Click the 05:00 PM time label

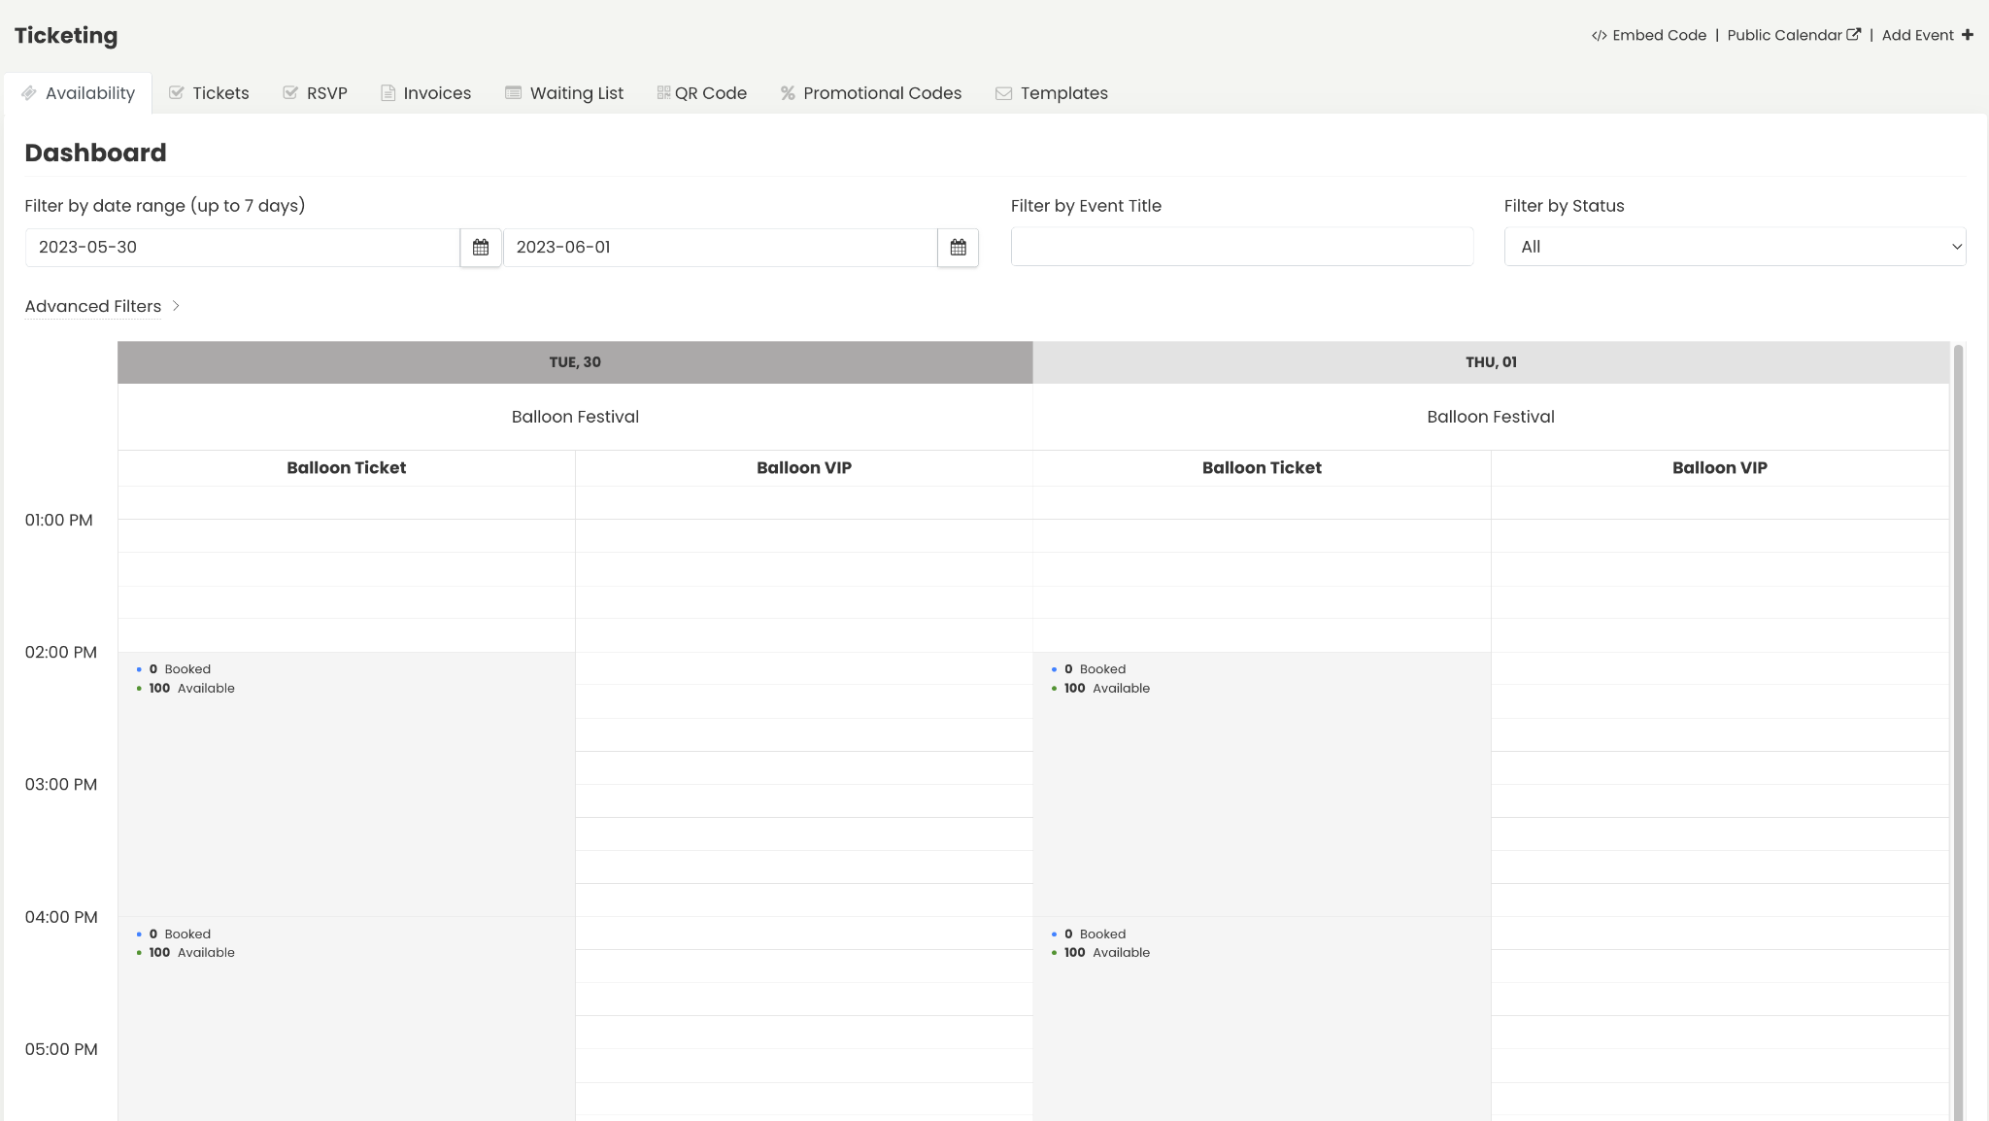[x=61, y=1050]
